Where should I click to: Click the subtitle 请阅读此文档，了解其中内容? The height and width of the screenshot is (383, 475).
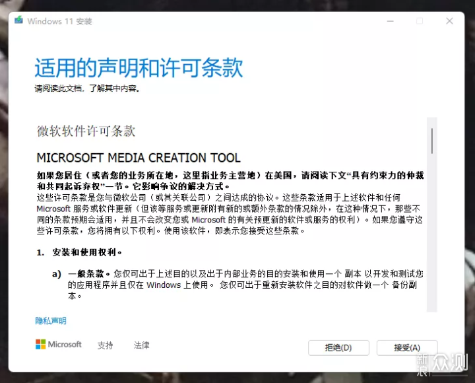pyautogui.click(x=87, y=88)
